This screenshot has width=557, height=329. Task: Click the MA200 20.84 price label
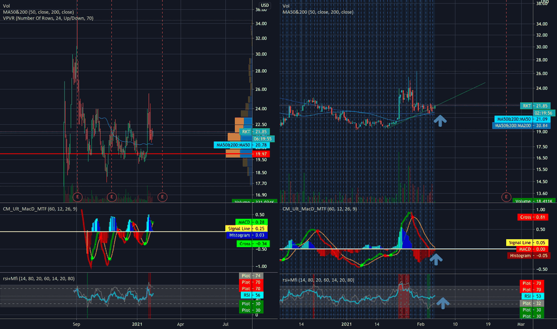click(521, 126)
